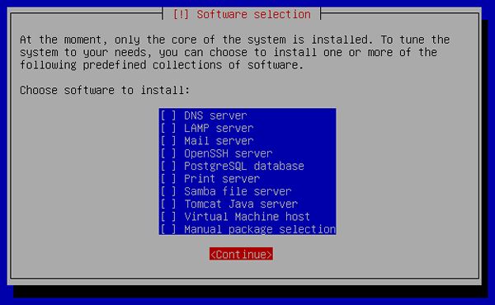Check the Mail server checkbox
The image size is (495, 305).
click(x=168, y=141)
